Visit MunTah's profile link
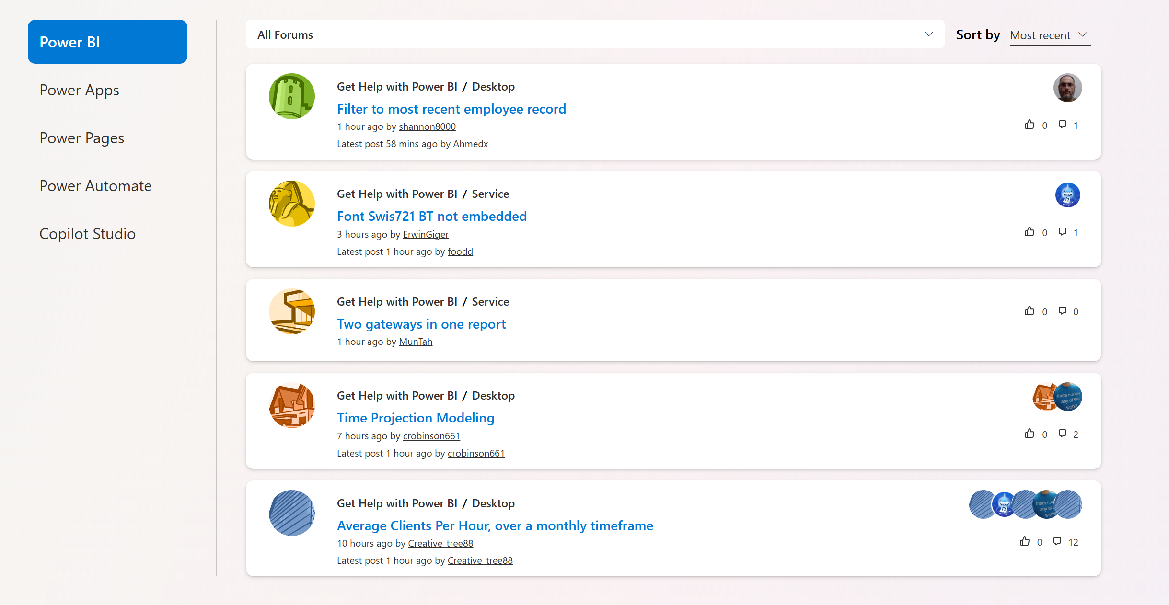Viewport: 1169px width, 605px height. pos(416,342)
